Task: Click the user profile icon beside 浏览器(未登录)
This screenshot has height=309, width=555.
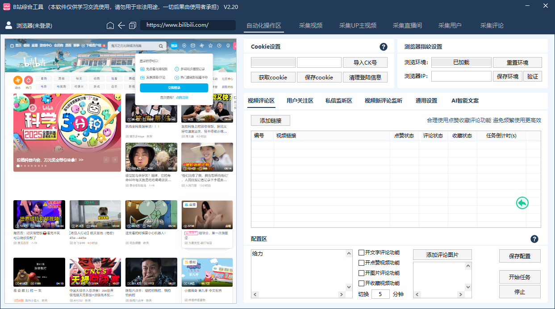Action: [x=8, y=25]
